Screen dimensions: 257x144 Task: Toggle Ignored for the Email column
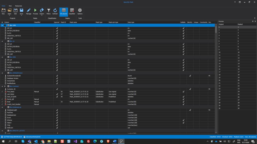tap(57, 102)
